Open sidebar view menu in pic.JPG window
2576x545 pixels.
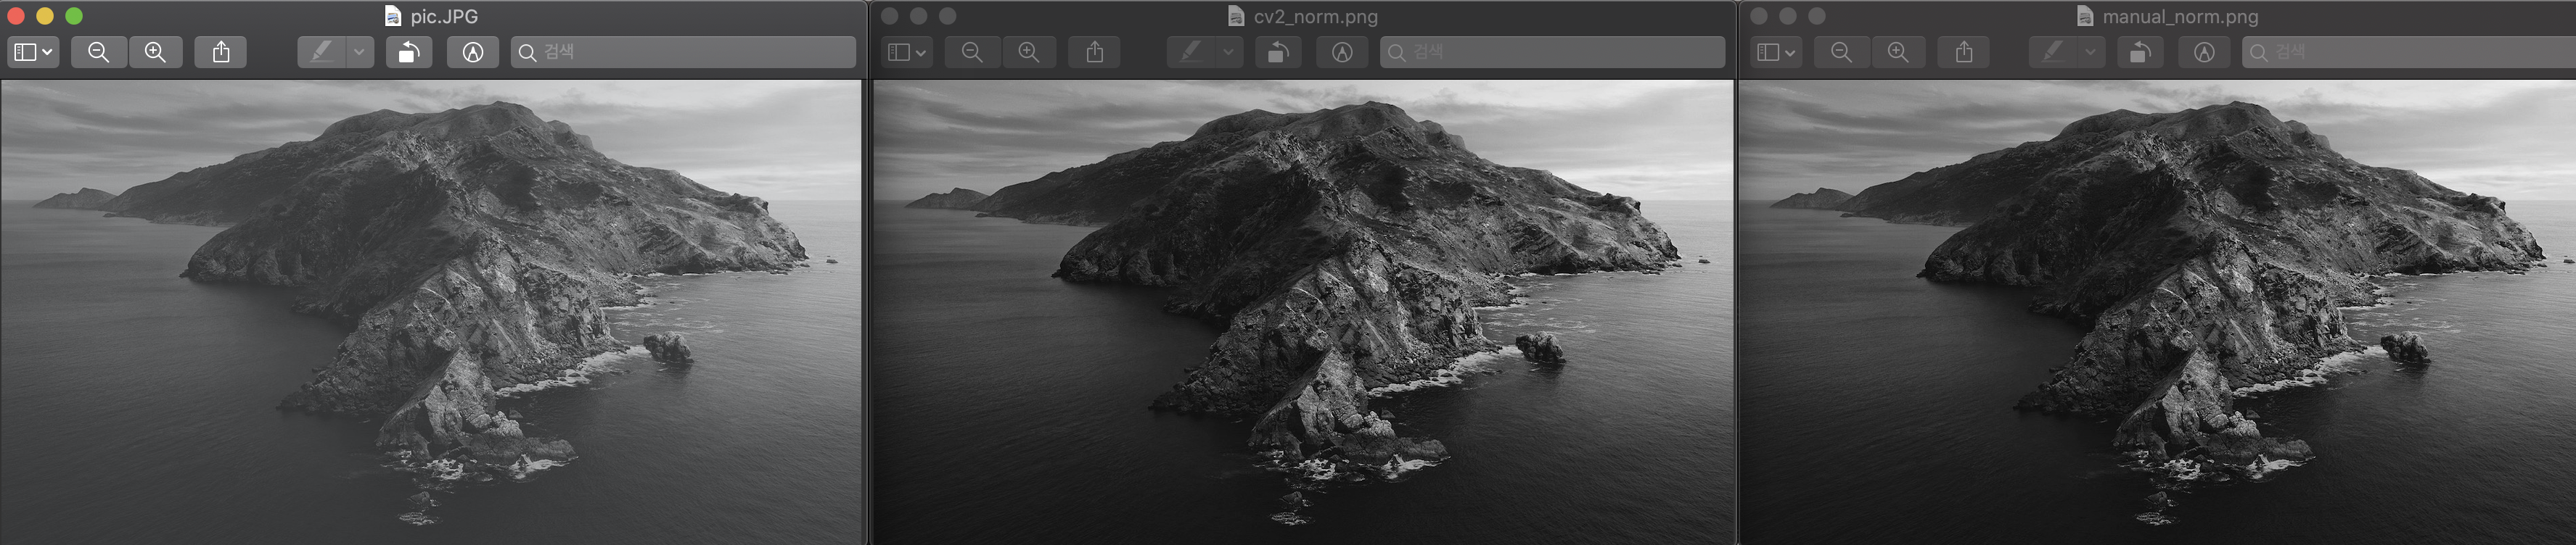pos(33,52)
